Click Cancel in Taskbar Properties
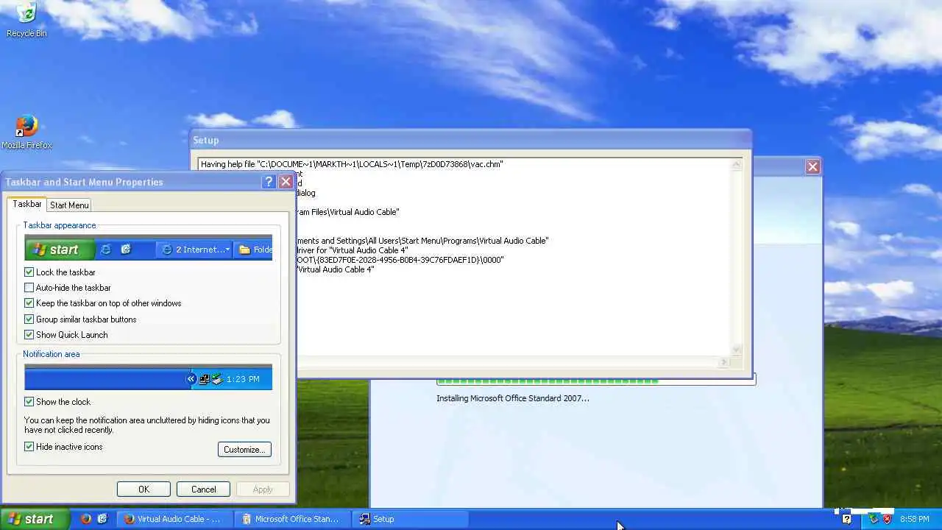This screenshot has height=530, width=942. click(204, 490)
